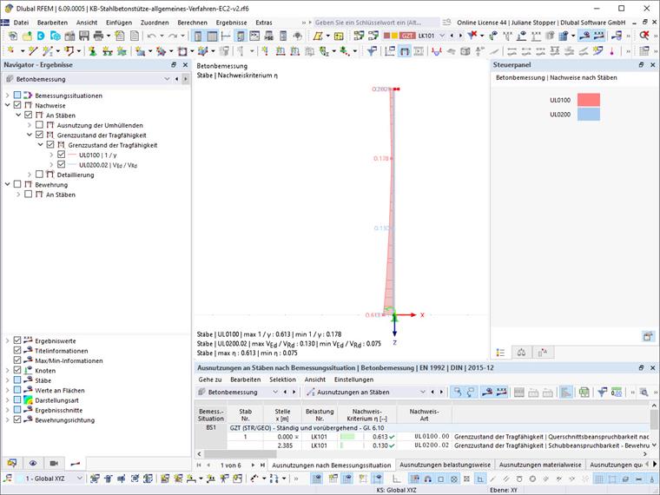This screenshot has height=495, width=660.
Task: Click the new nodal support icon
Action: 92,51
